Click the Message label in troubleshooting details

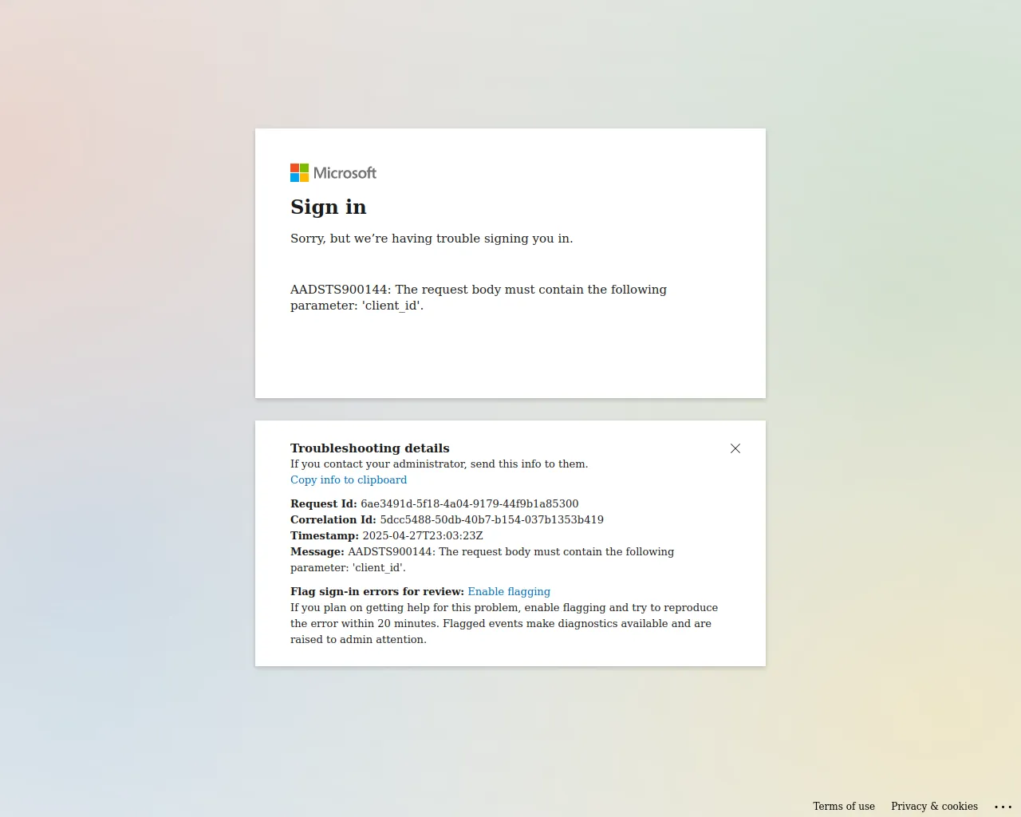click(x=317, y=551)
